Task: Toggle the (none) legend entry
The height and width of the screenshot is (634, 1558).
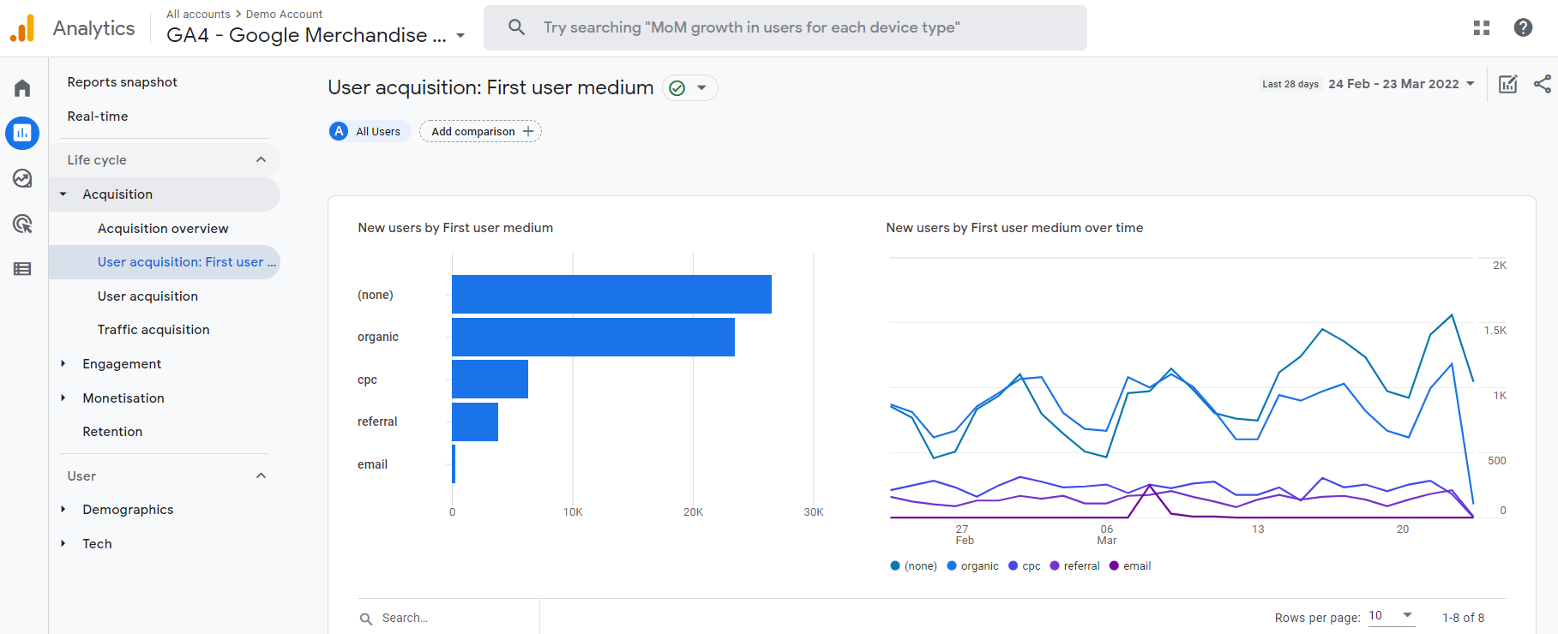Action: (914, 566)
